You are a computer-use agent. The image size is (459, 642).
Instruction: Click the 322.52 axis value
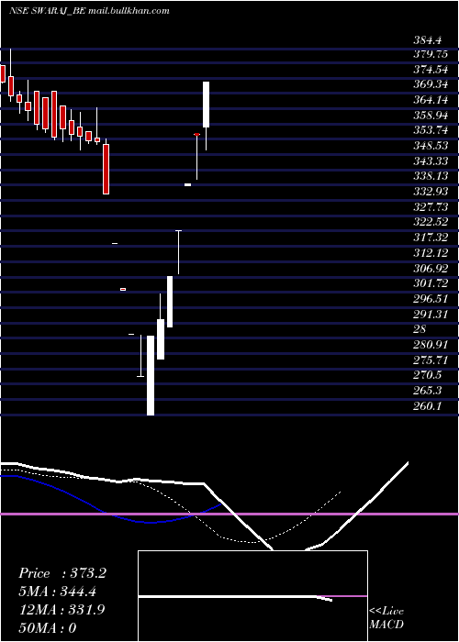click(x=431, y=222)
